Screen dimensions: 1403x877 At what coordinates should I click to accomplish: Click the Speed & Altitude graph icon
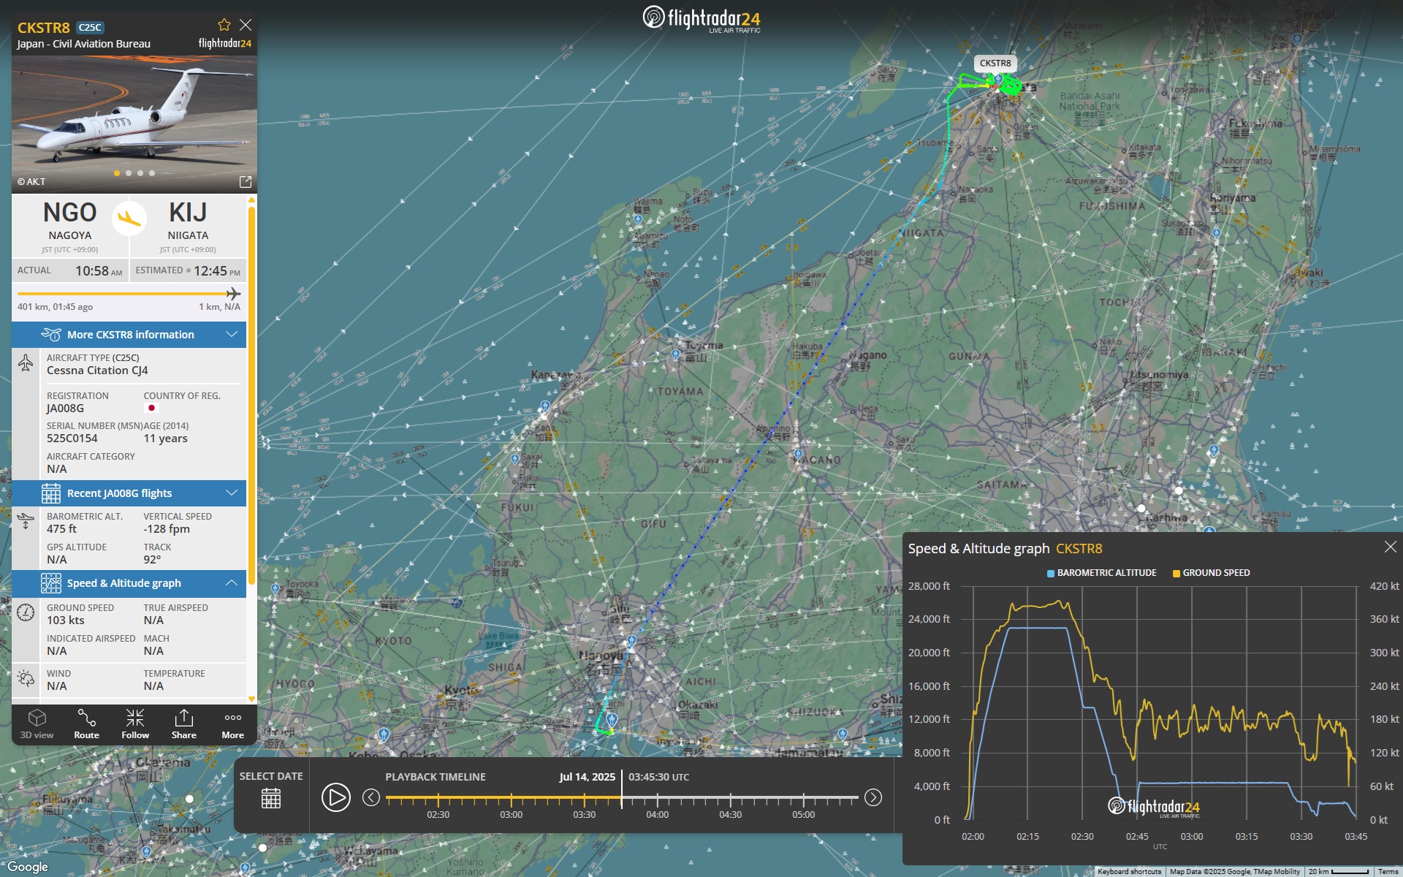click(x=51, y=582)
